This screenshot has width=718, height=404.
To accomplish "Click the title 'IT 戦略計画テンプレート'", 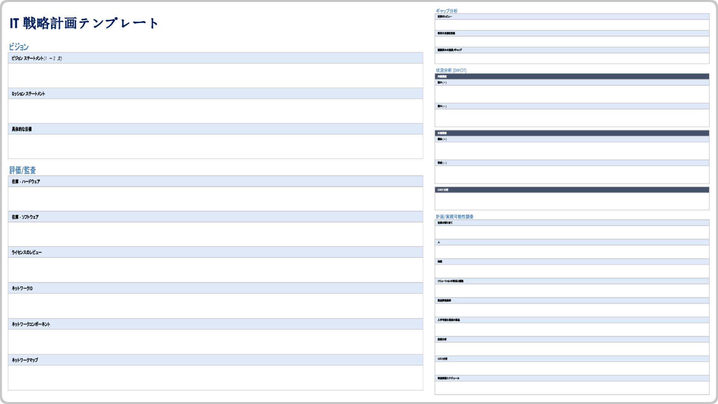I will (x=84, y=24).
